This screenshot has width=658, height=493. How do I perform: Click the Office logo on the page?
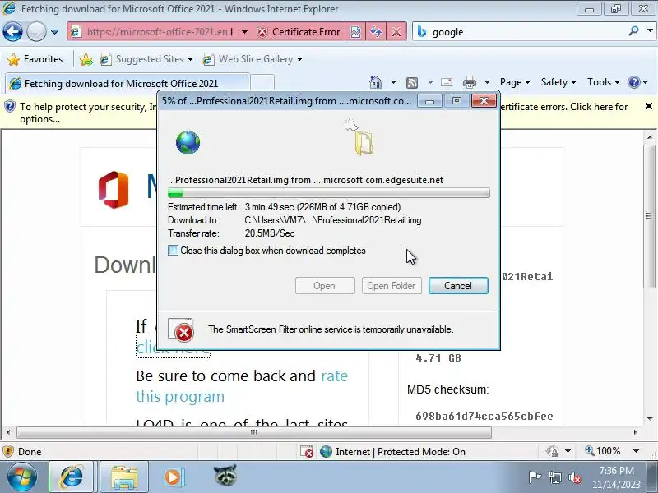[114, 190]
